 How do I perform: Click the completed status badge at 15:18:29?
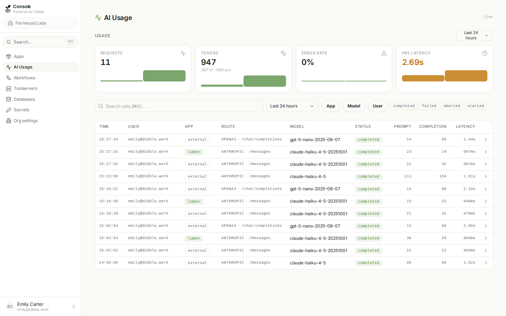click(368, 214)
